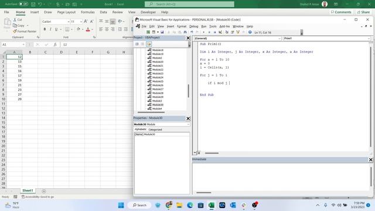This screenshot has height=211, width=375.
Task: Toggle Align Right in ribbon
Action: [112, 29]
